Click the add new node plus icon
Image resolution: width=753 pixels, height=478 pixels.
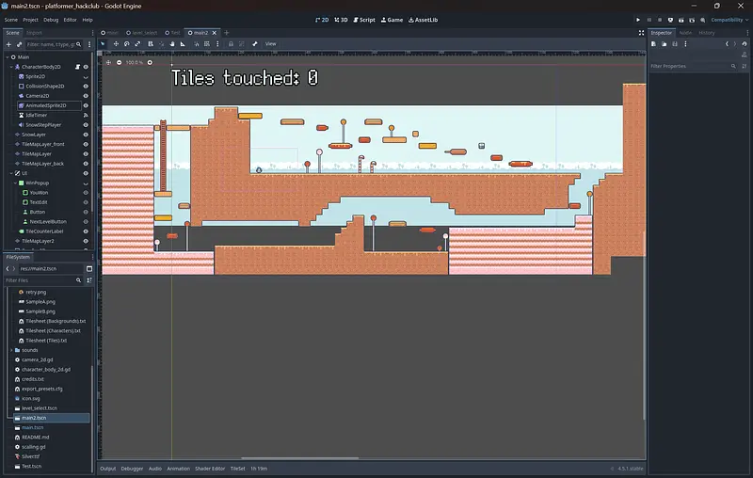[9, 43]
